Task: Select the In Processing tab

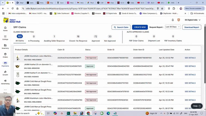Action: pyautogui.click(x=34, y=38)
